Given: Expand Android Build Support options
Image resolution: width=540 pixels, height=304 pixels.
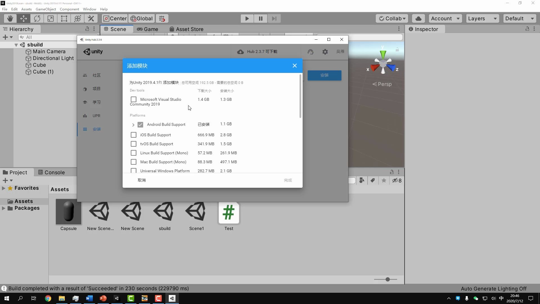Looking at the screenshot, I should click(x=133, y=125).
